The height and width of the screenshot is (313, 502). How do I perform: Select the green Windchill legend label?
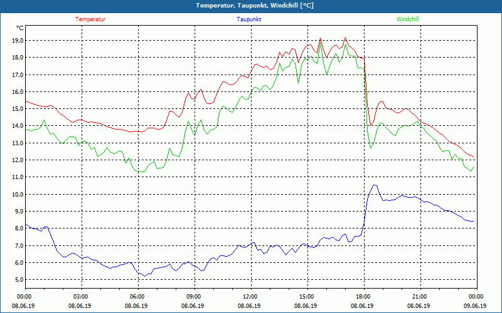coord(407,19)
